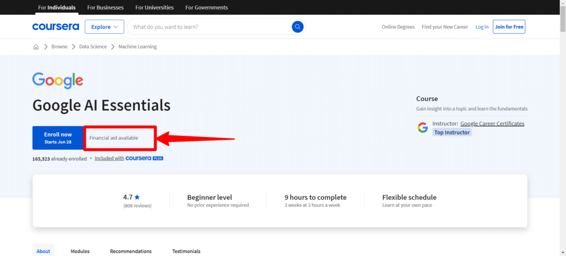The image size is (566, 256).
Task: Click 'No prior experience required' text
Action: [218, 205]
